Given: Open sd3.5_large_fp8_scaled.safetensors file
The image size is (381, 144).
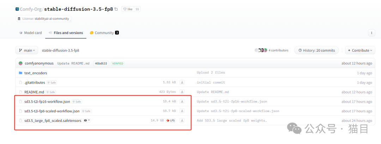Looking at the screenshot, I should [x=53, y=120].
